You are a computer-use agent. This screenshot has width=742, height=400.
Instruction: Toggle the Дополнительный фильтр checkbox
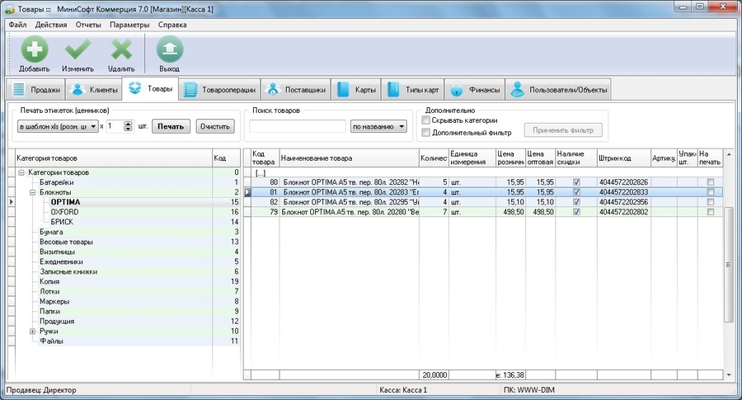[x=425, y=133]
